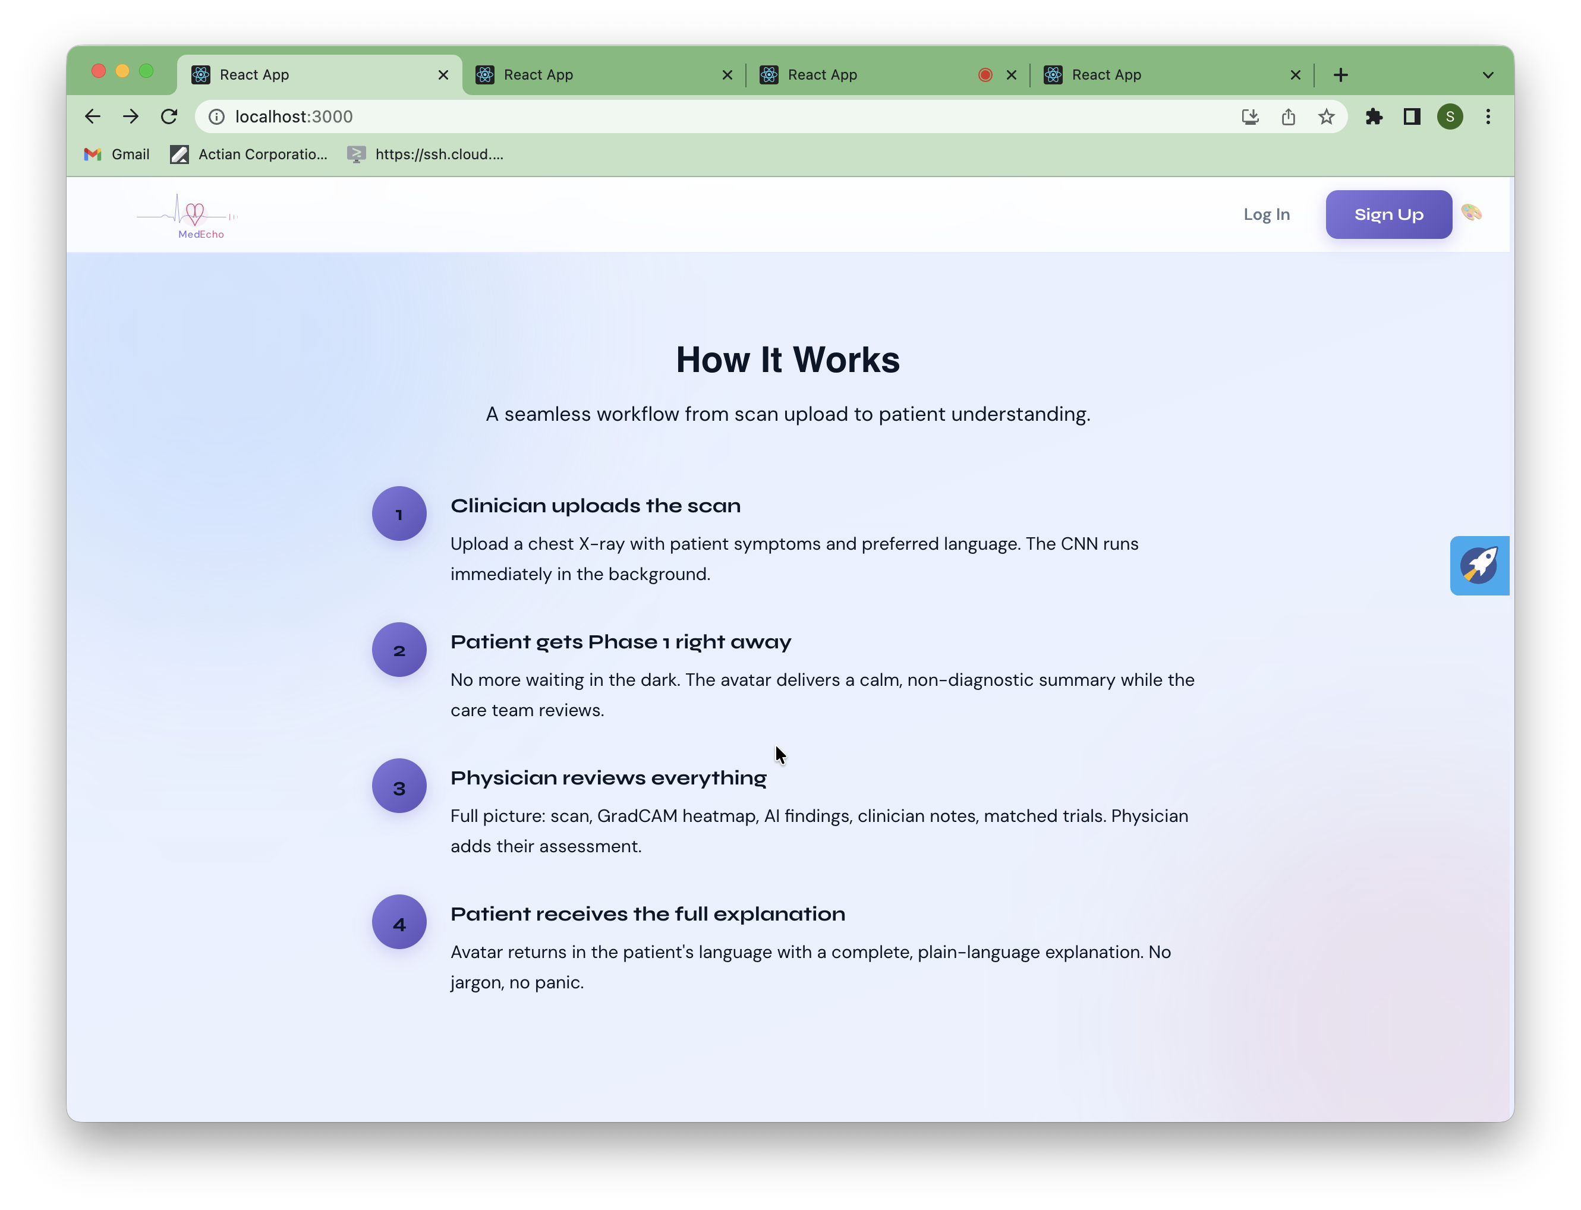1581x1210 pixels.
Task: Open the Chrome extensions puzzle icon
Action: 1374,116
